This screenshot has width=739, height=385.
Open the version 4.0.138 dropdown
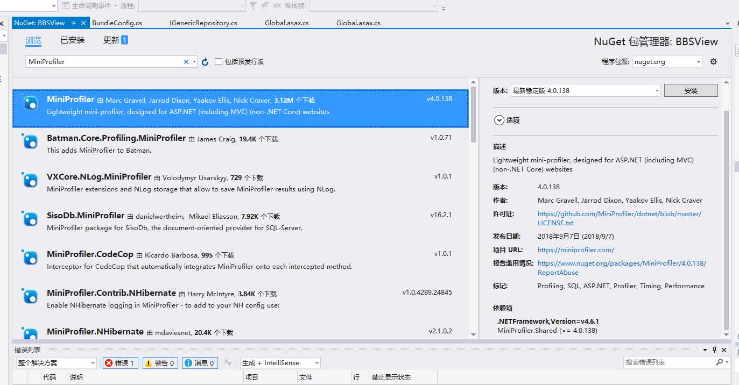pos(657,90)
